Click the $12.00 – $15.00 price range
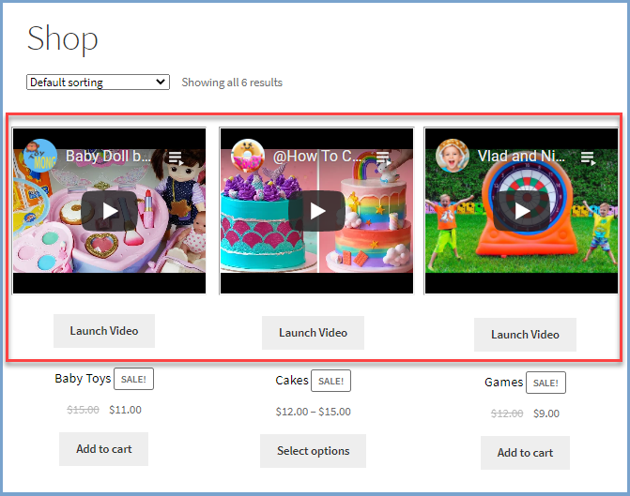Image resolution: width=630 pixels, height=496 pixels. (313, 412)
